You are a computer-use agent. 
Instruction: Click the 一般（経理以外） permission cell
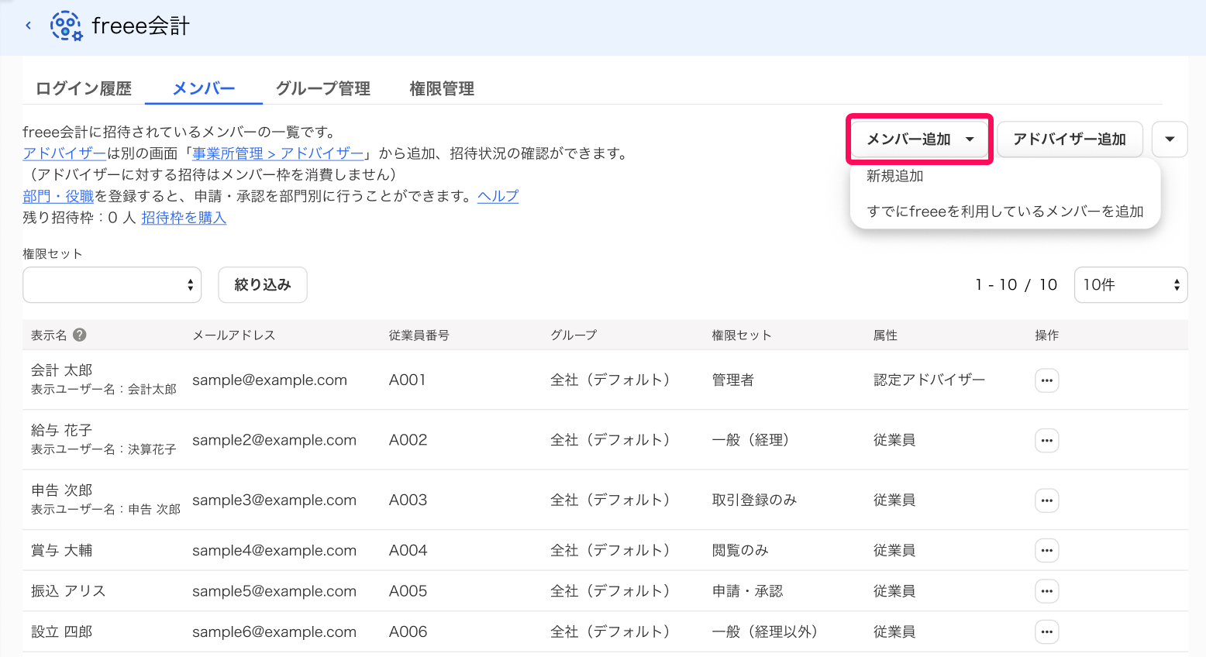pyautogui.click(x=765, y=632)
